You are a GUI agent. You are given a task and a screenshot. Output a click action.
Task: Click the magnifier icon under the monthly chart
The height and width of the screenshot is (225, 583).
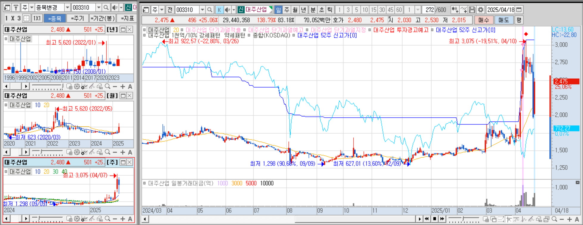click(108, 152)
